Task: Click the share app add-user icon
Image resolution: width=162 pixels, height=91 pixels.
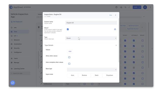Action: 121,7
